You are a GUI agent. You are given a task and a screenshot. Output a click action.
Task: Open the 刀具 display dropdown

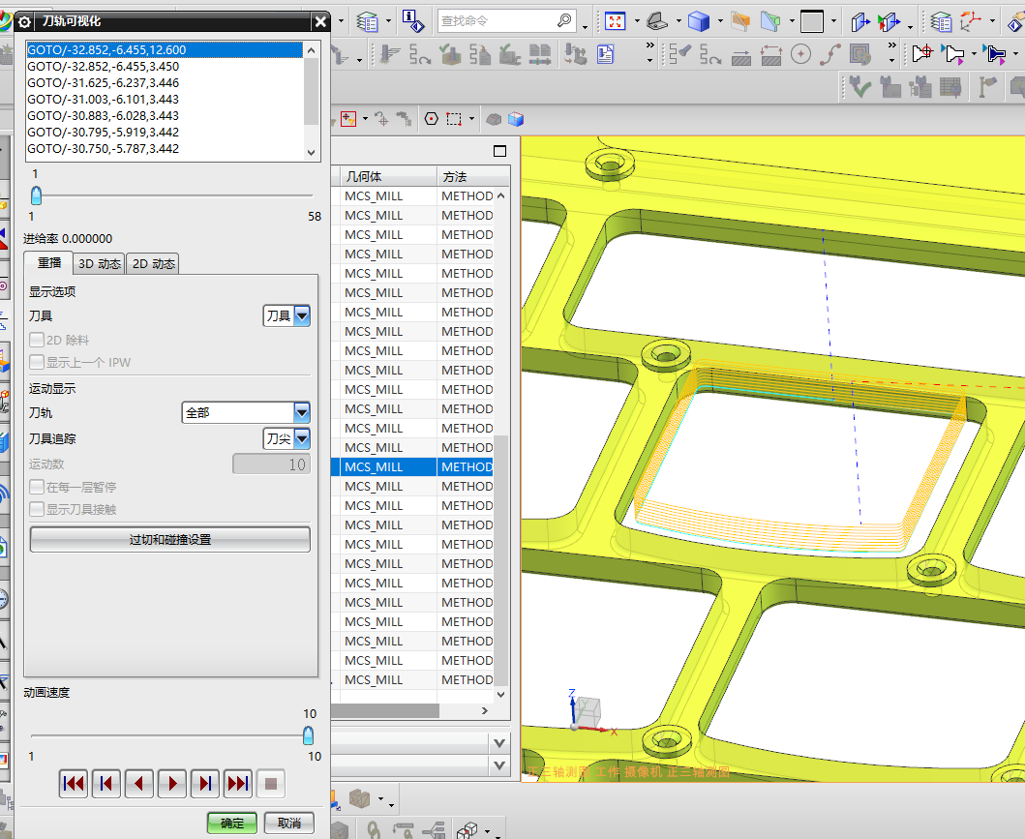pyautogui.click(x=301, y=315)
